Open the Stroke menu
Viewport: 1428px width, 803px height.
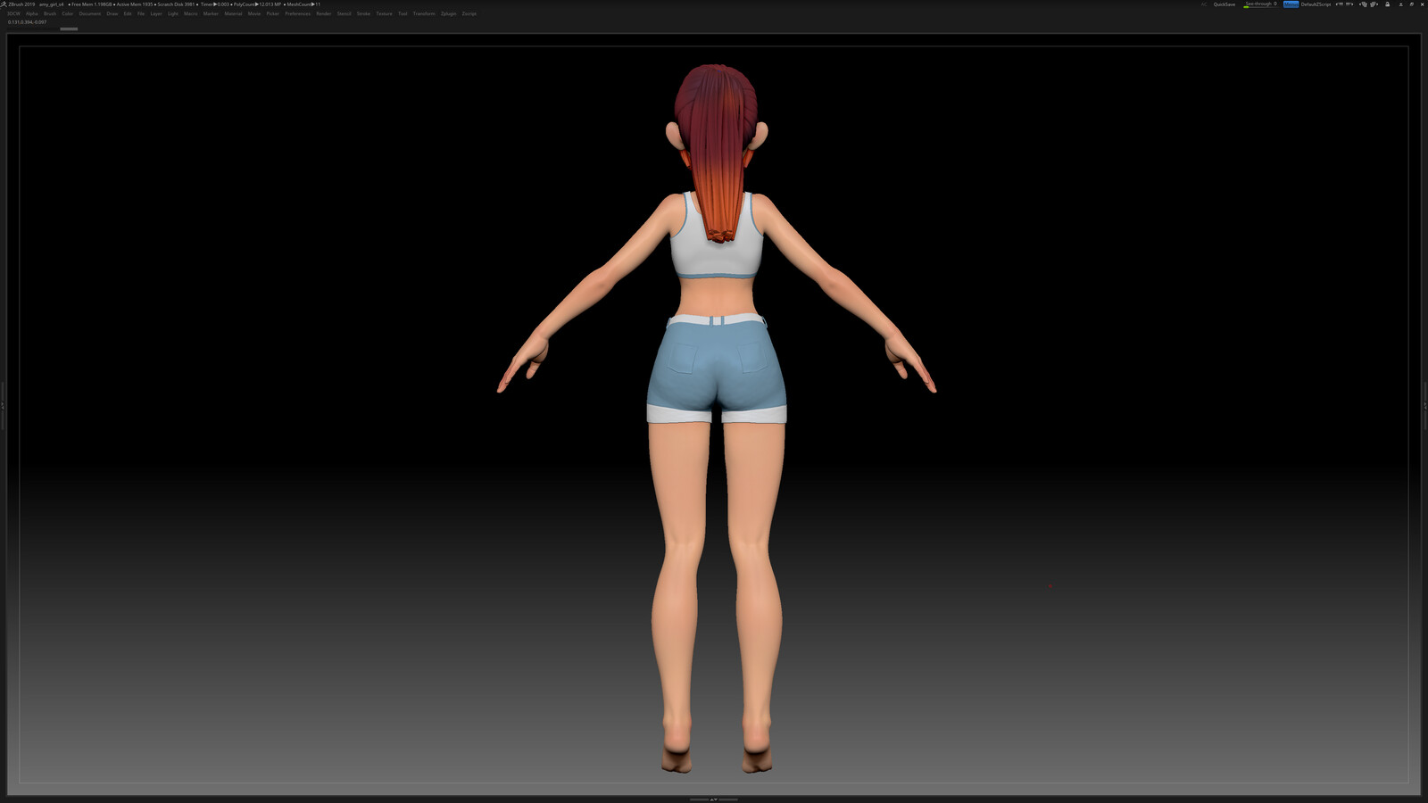point(363,13)
